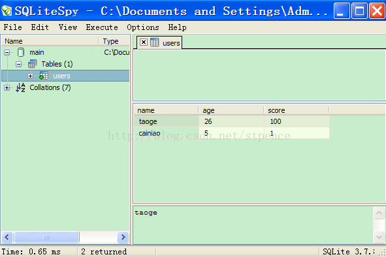Click the SQLiteSpy application icon in title bar

(x=7, y=11)
